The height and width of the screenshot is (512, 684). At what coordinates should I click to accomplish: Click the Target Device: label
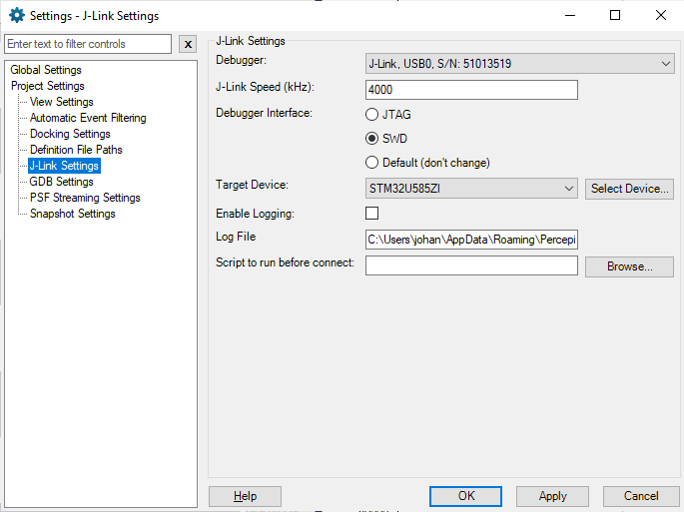252,185
